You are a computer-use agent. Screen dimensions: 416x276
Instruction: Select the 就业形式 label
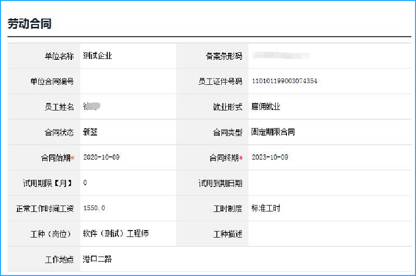pyautogui.click(x=228, y=107)
